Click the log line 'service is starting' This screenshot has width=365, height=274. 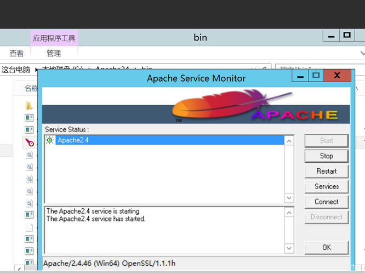pos(93,211)
